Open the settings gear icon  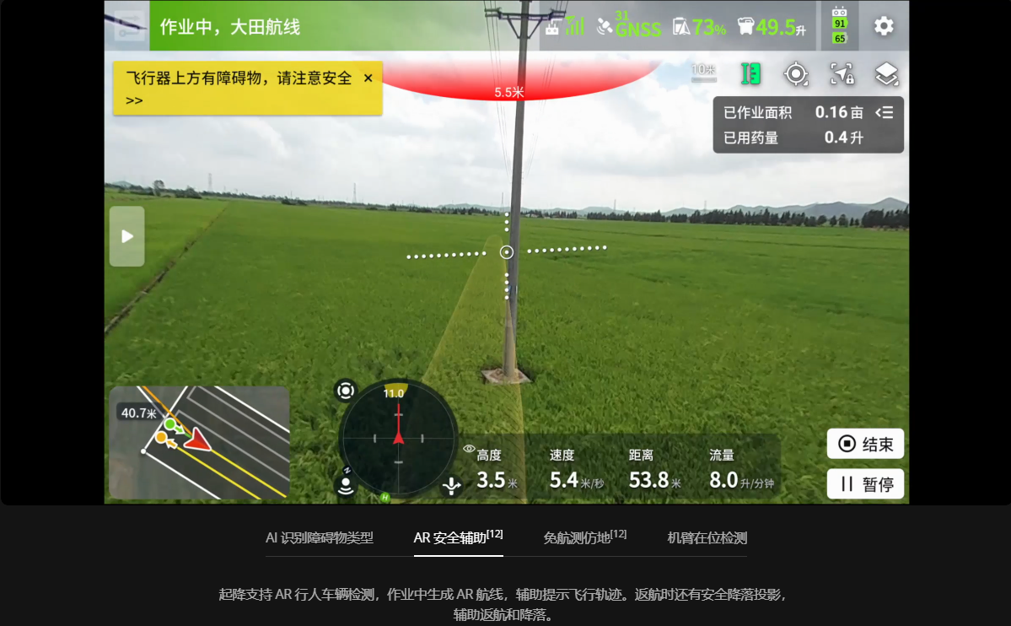pos(883,26)
